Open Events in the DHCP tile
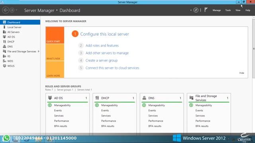This screenshot has height=143, width=255. click(105, 110)
